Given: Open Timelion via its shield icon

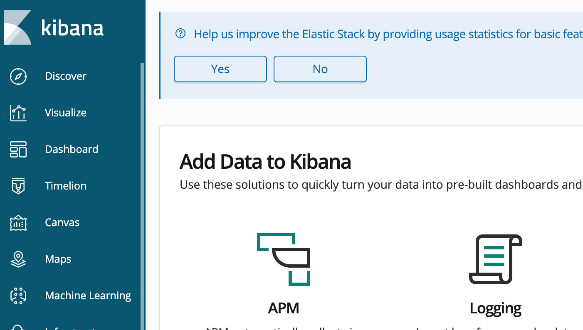Looking at the screenshot, I should (x=18, y=186).
